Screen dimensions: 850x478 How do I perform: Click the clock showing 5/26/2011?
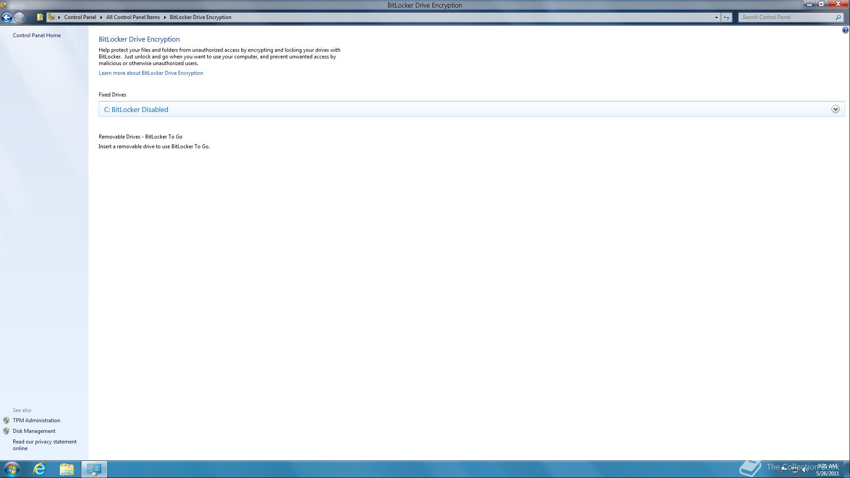pyautogui.click(x=827, y=470)
